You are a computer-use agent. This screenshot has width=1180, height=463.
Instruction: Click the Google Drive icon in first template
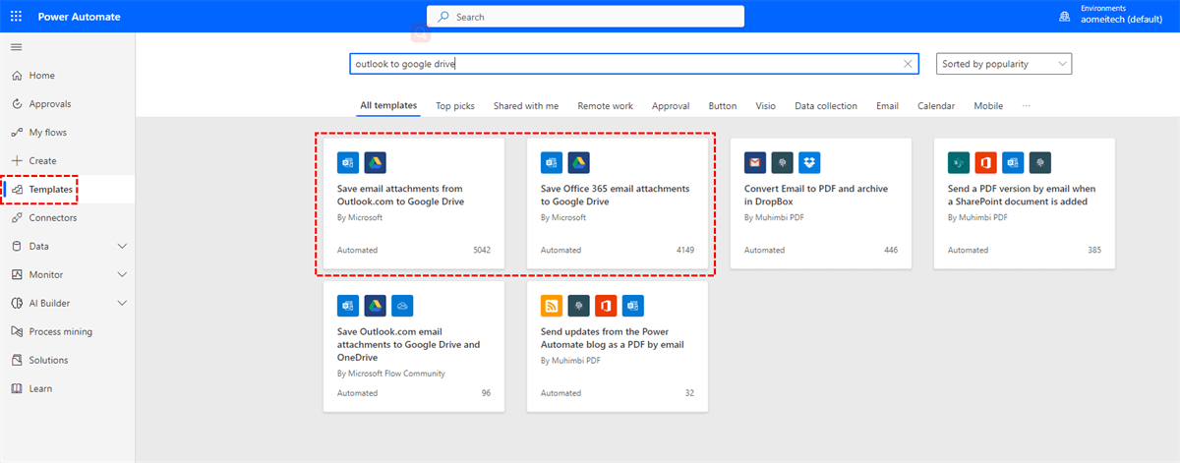(375, 162)
